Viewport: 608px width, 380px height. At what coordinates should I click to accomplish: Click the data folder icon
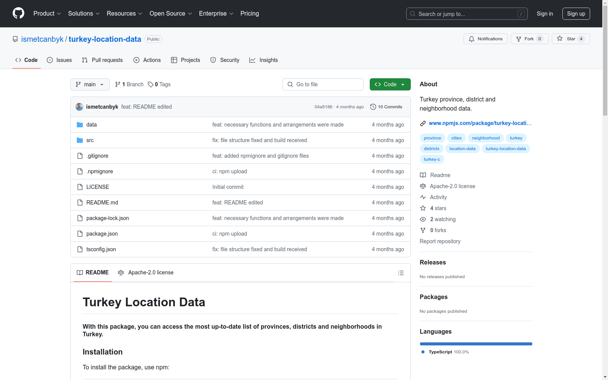point(80,125)
